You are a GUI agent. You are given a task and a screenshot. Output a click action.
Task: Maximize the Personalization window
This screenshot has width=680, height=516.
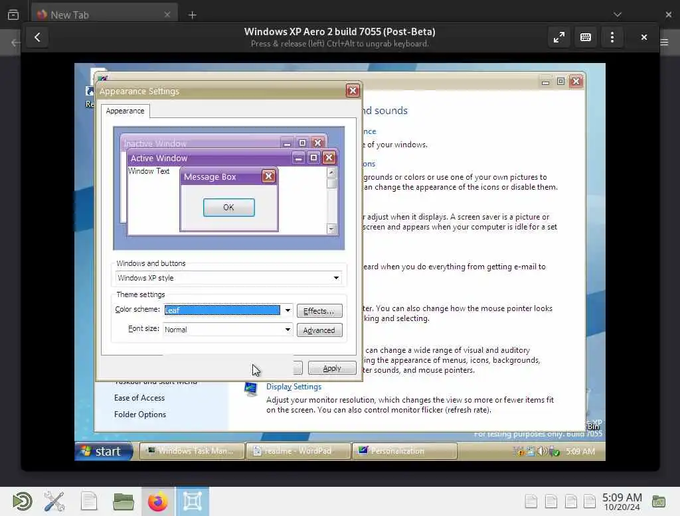pyautogui.click(x=560, y=82)
